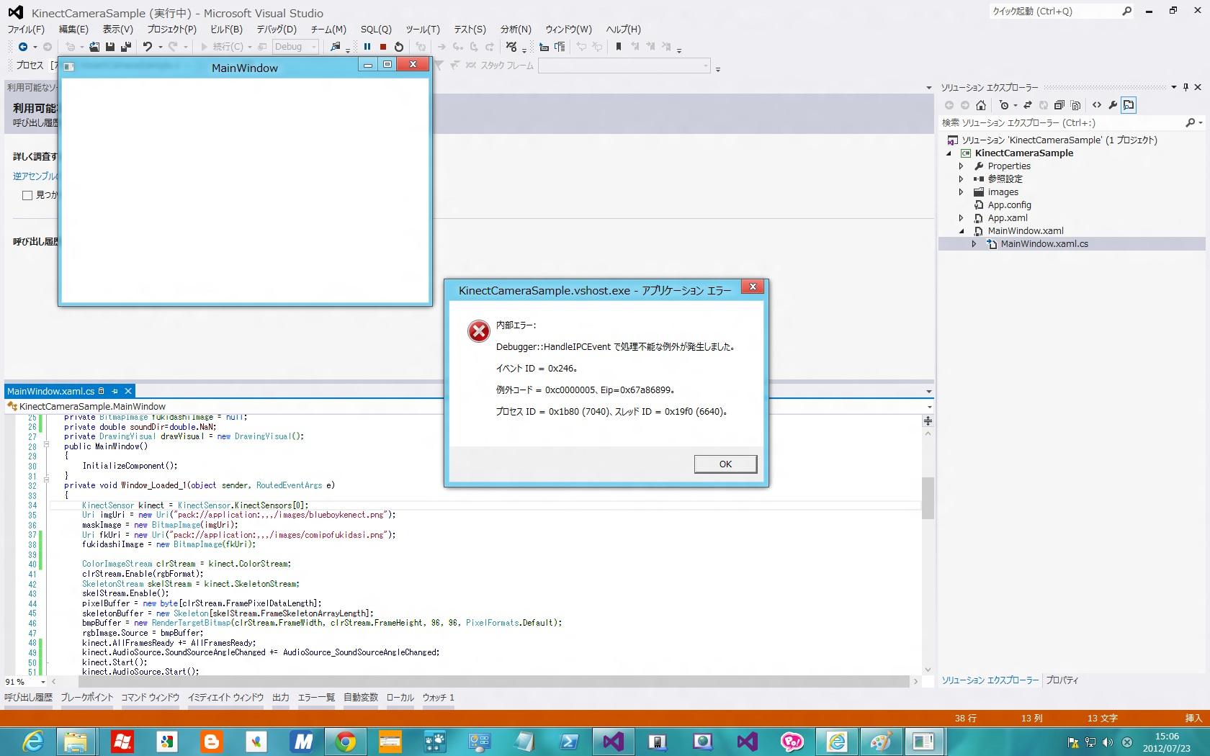Click the 逆アセンブル link
1210x756 pixels.
coord(35,176)
